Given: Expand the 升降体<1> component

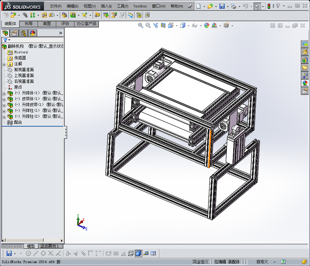Looking at the screenshot, I should pos(4,94).
